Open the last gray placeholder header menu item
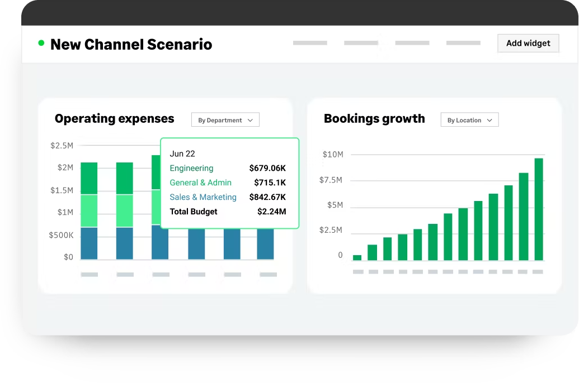The width and height of the screenshot is (579, 383). pos(463,43)
